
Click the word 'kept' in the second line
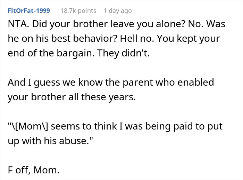tap(186, 39)
